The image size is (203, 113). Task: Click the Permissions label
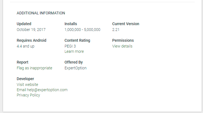[123, 40]
